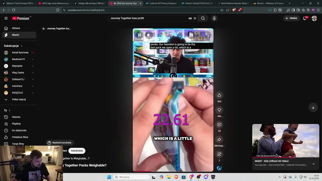
Task: Go to Główna in the sidebar
Action: coord(19,28)
